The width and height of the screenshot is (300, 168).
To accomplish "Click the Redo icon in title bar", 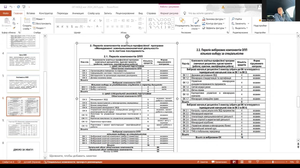I will pyautogui.click(x=18, y=7).
